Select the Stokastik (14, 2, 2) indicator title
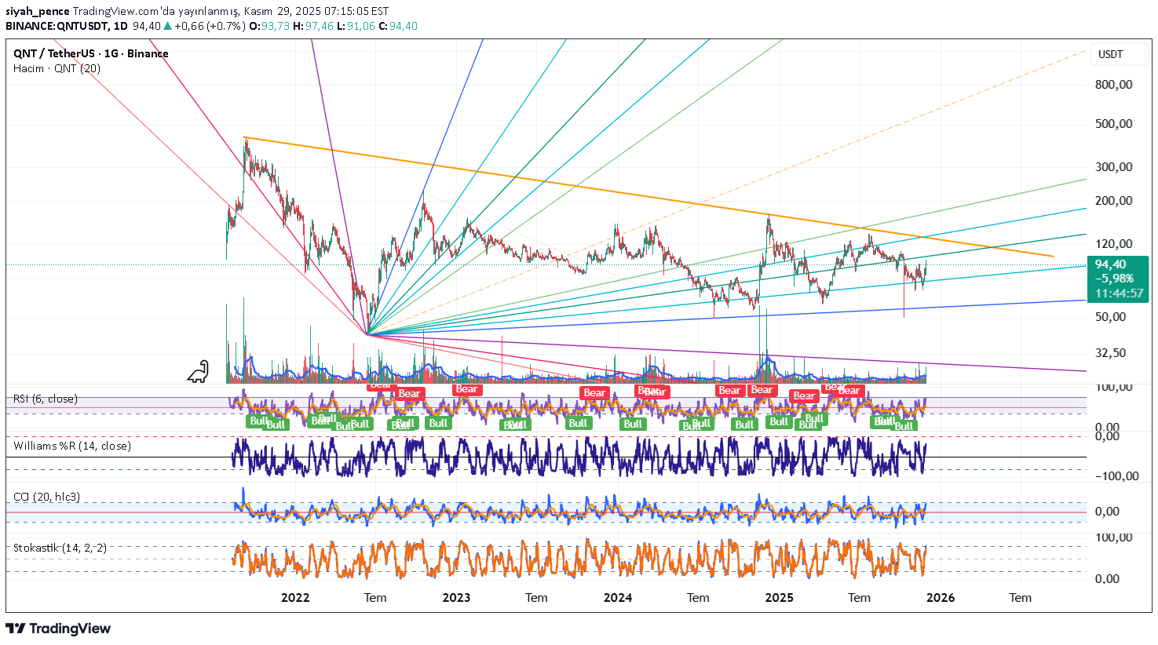 click(x=60, y=548)
